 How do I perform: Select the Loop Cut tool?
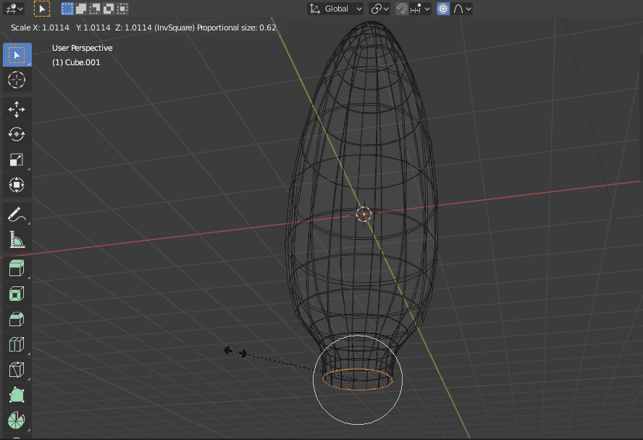(x=17, y=344)
